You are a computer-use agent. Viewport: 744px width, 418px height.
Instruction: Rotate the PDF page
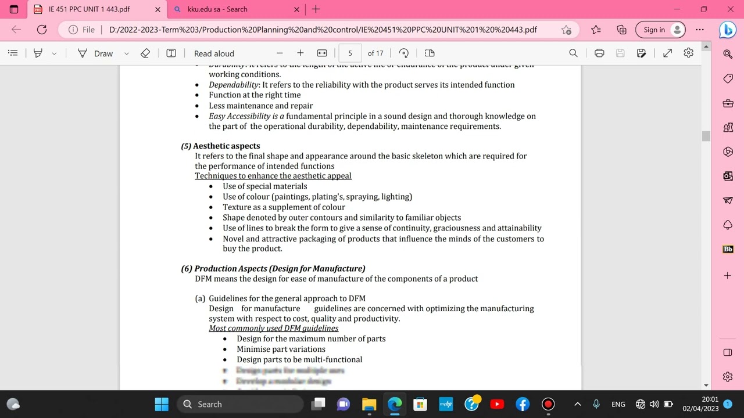(x=404, y=53)
